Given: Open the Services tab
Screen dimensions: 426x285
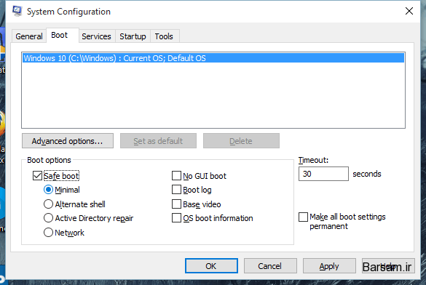Looking at the screenshot, I should coord(96,36).
